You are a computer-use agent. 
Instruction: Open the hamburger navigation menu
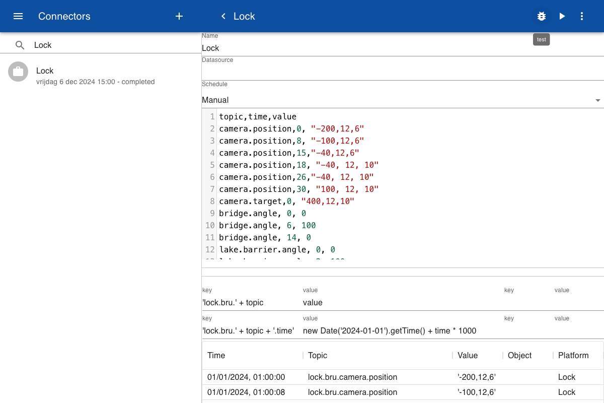tap(18, 16)
